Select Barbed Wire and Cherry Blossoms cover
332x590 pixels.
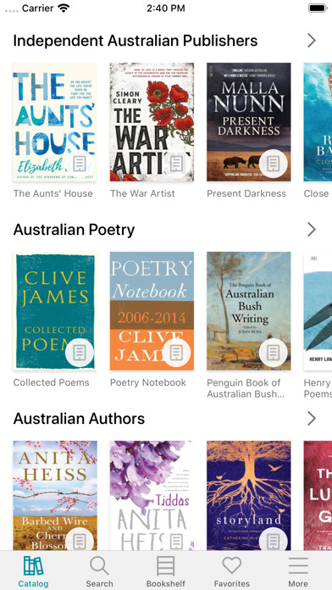(55, 496)
